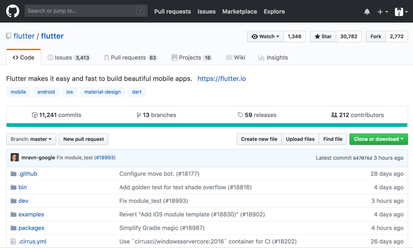Open commit message Simplify Gradle magic (#18987)

pos(162,228)
